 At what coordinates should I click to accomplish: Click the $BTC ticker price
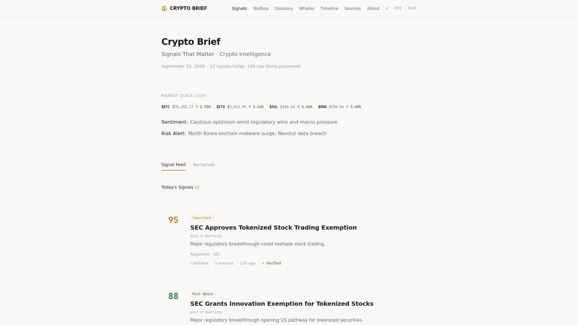[x=183, y=107]
